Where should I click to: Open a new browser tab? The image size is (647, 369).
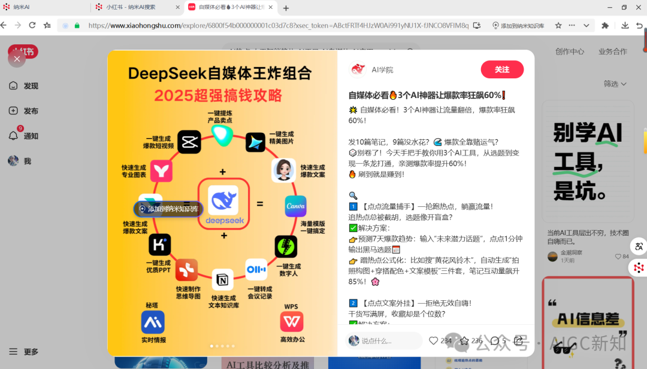286,8
